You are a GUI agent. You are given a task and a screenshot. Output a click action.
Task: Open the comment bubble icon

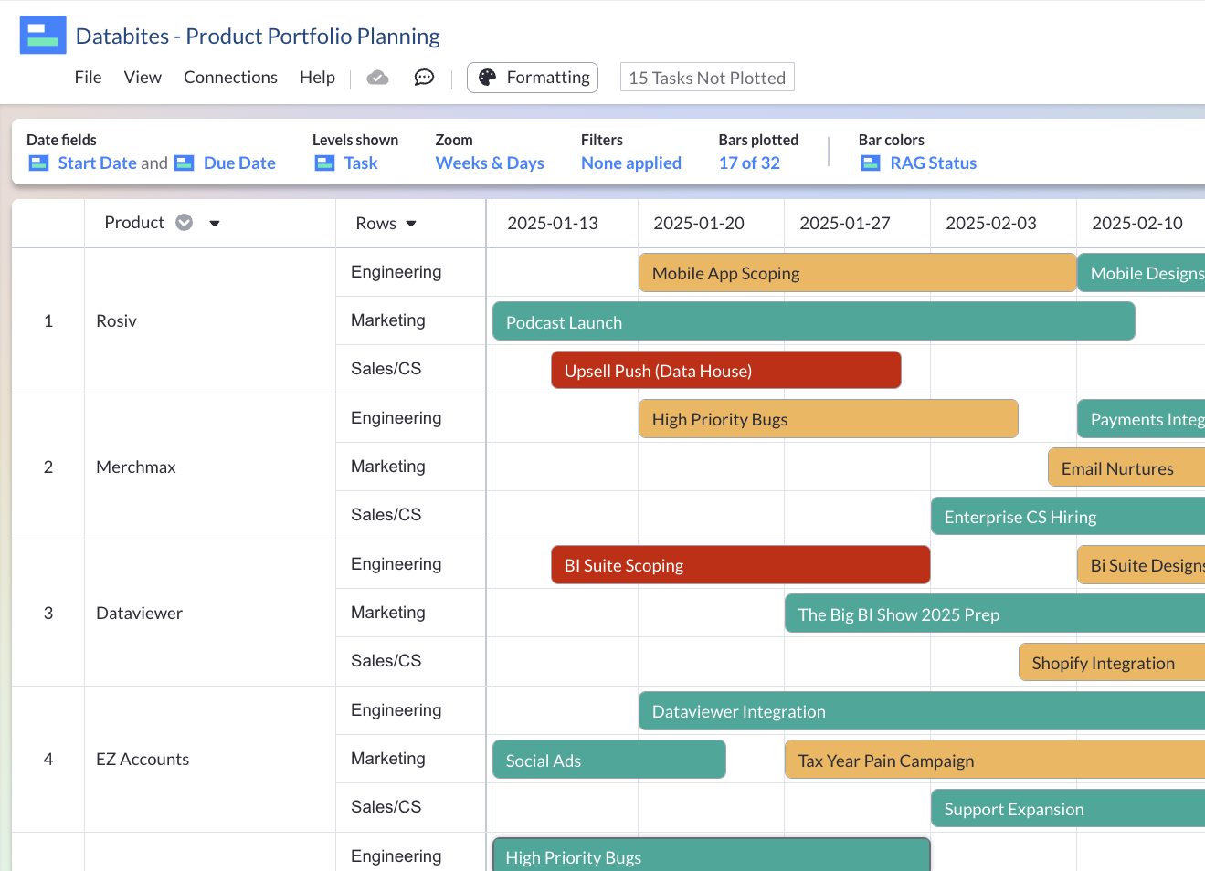[x=423, y=78]
